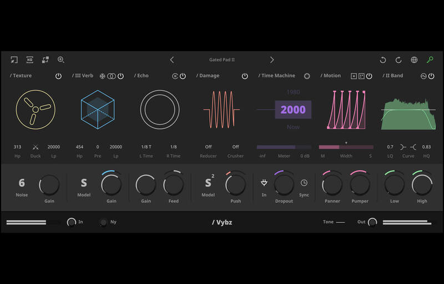This screenshot has width=444, height=284.
Task: Toggle the II Band power button
Action: click(x=431, y=76)
